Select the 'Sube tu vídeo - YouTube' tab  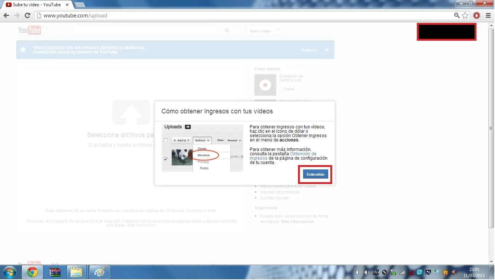tap(36, 5)
